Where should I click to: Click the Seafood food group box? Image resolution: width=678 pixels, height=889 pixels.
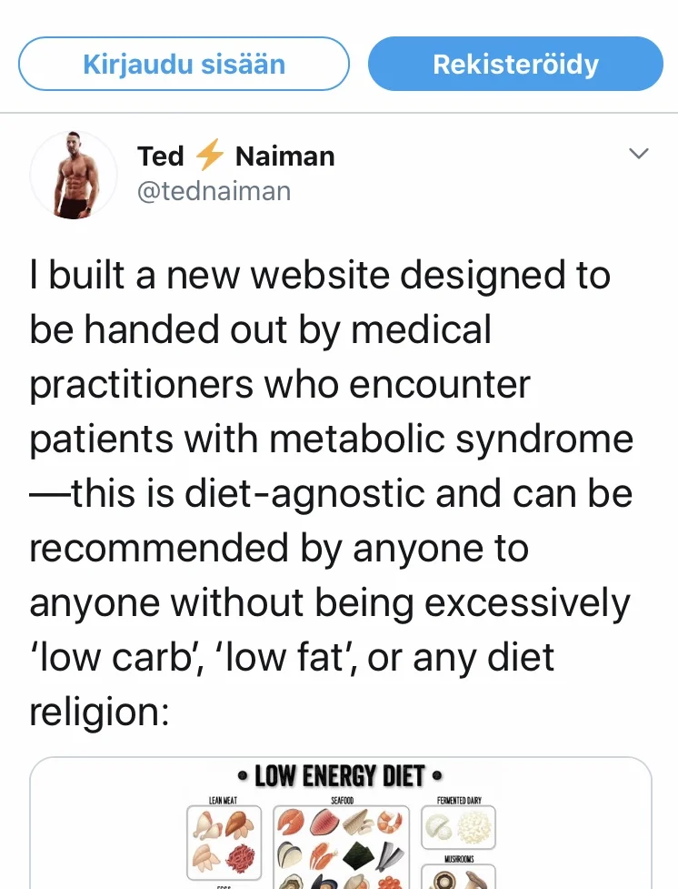click(x=340, y=846)
